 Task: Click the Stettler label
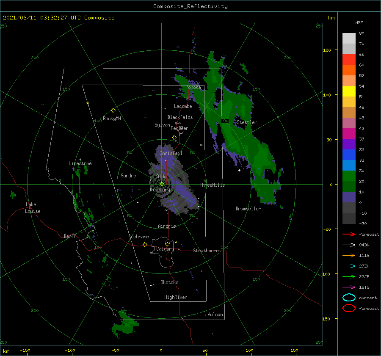pos(247,122)
